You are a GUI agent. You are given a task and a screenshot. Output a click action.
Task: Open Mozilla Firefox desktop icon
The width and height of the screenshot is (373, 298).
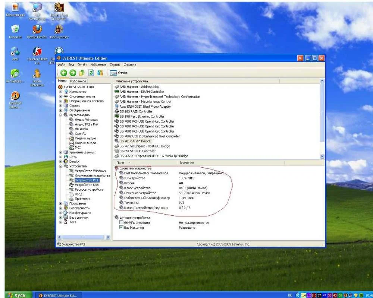tap(37, 29)
